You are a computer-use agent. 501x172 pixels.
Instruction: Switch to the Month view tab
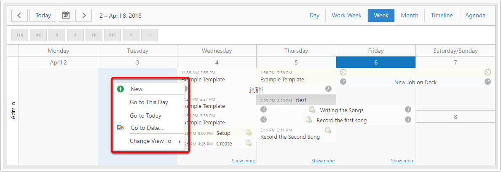coord(409,16)
